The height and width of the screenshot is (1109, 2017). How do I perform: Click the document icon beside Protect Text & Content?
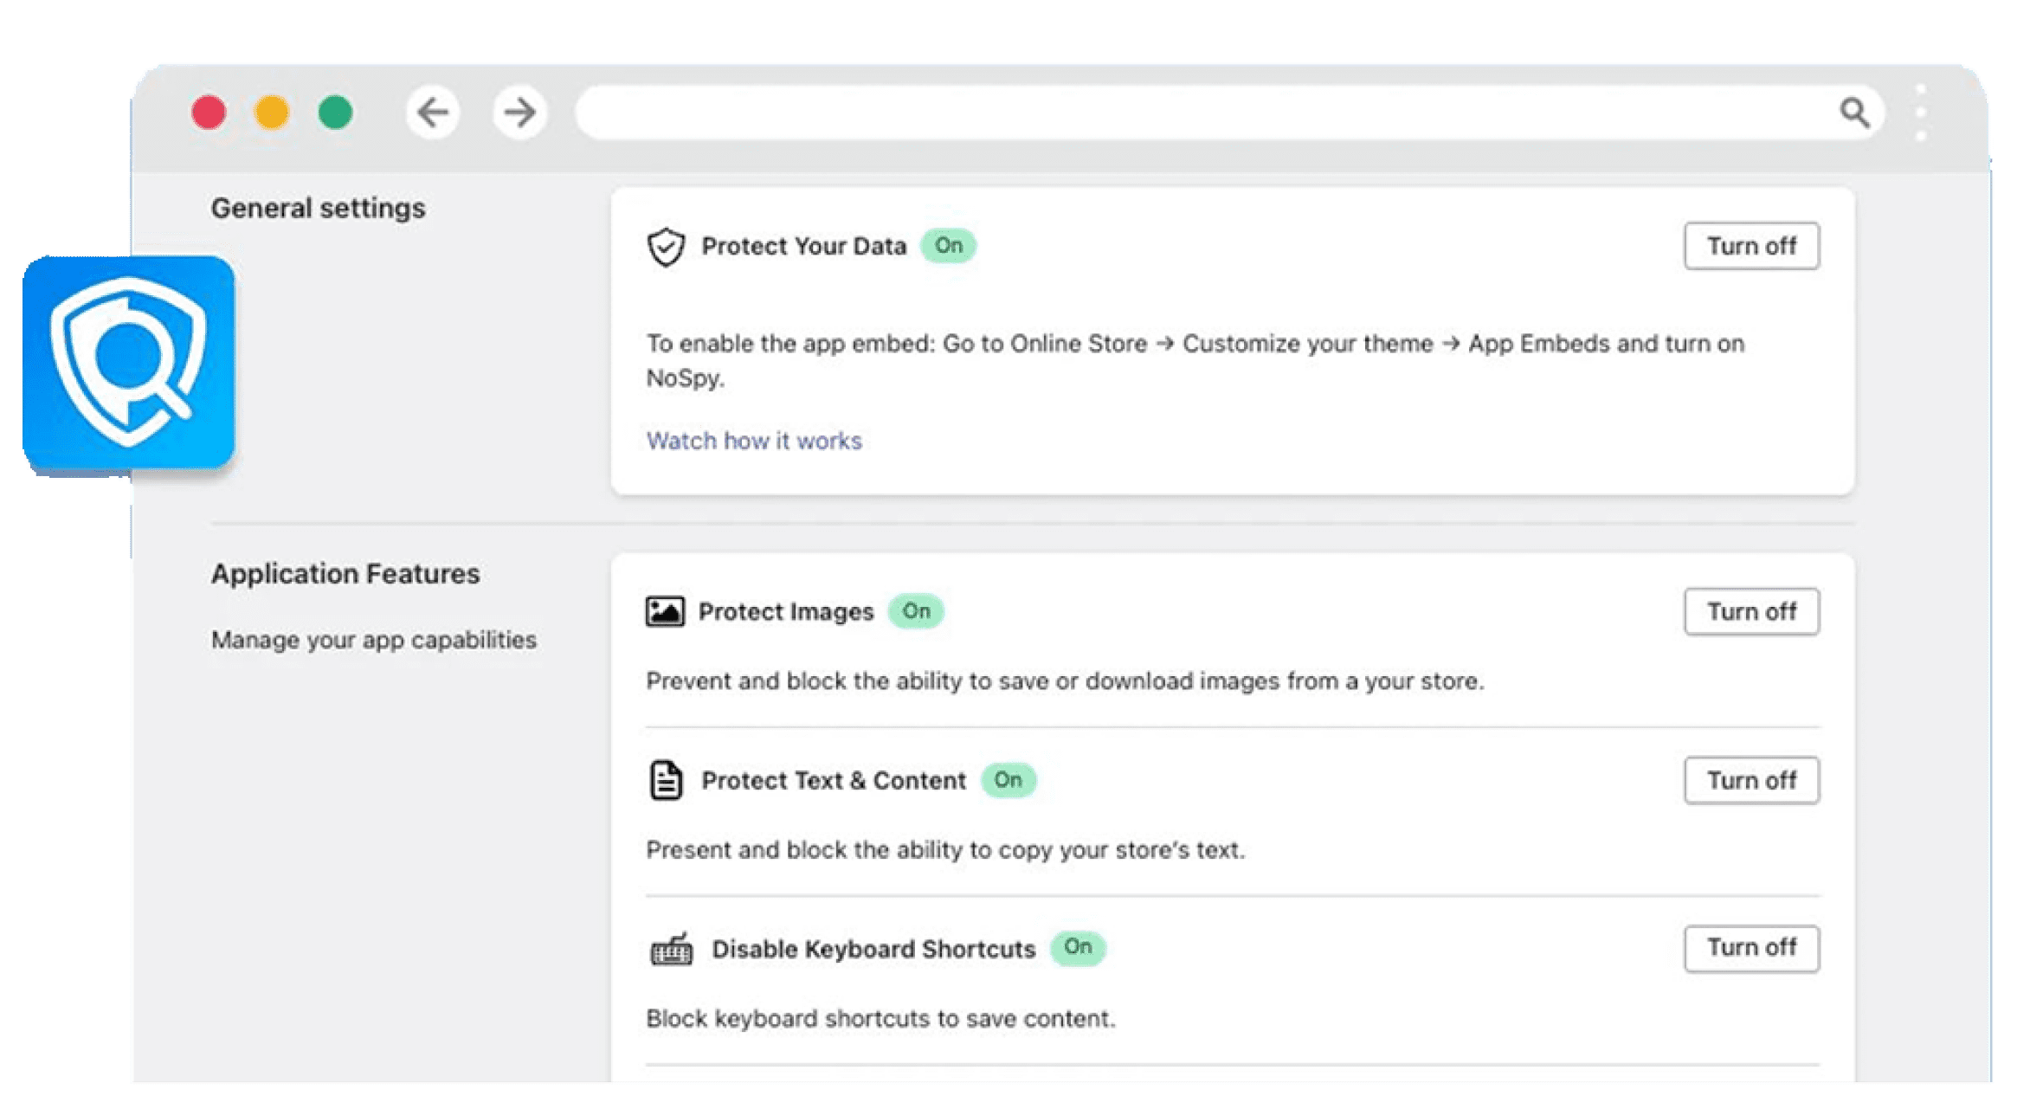(x=666, y=780)
